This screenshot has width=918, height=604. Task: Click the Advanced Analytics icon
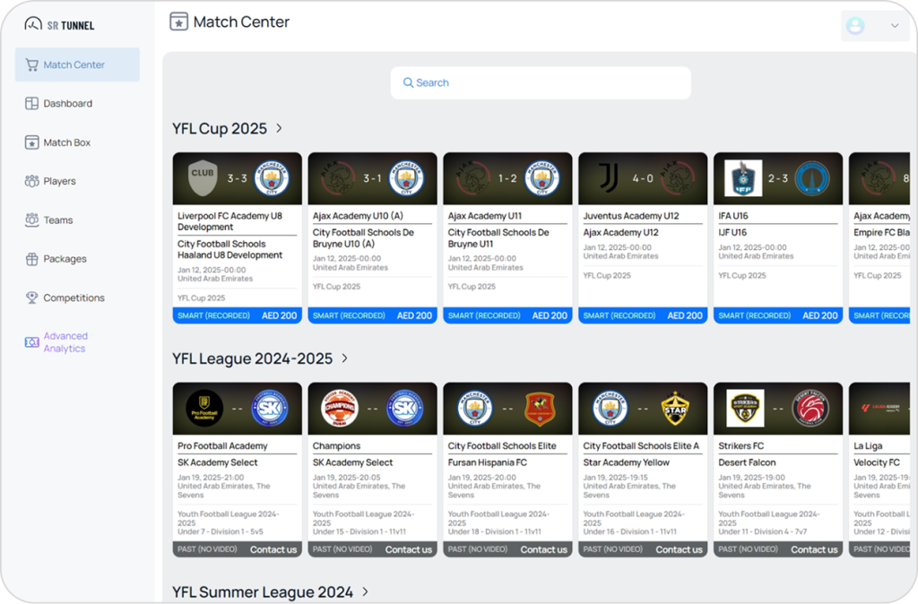(31, 342)
